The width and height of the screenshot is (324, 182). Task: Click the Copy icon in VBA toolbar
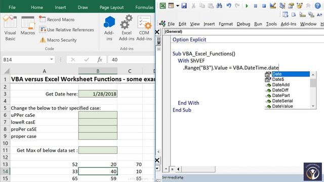click(202, 6)
